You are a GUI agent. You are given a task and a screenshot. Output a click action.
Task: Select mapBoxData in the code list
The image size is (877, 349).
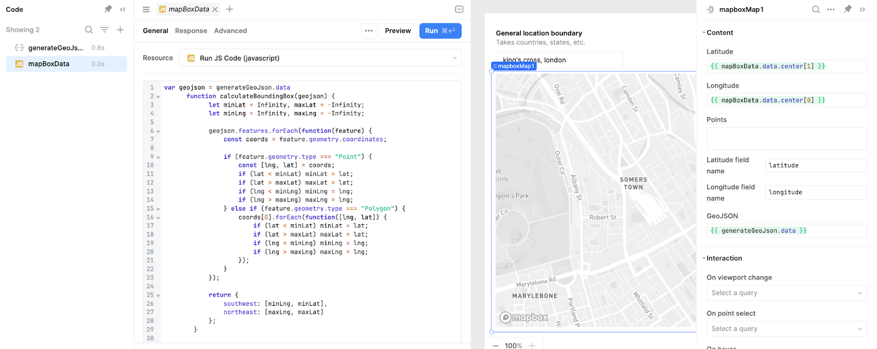pyautogui.click(x=66, y=63)
